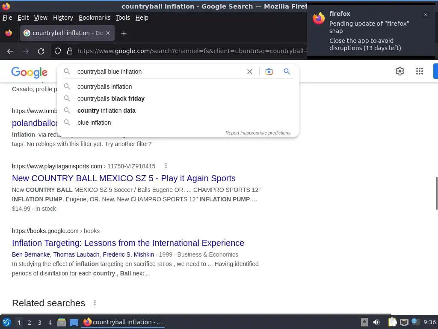Viewport: 438px width, 329px height.
Task: Open the application launcher menu in taskbar
Action: click(7, 322)
